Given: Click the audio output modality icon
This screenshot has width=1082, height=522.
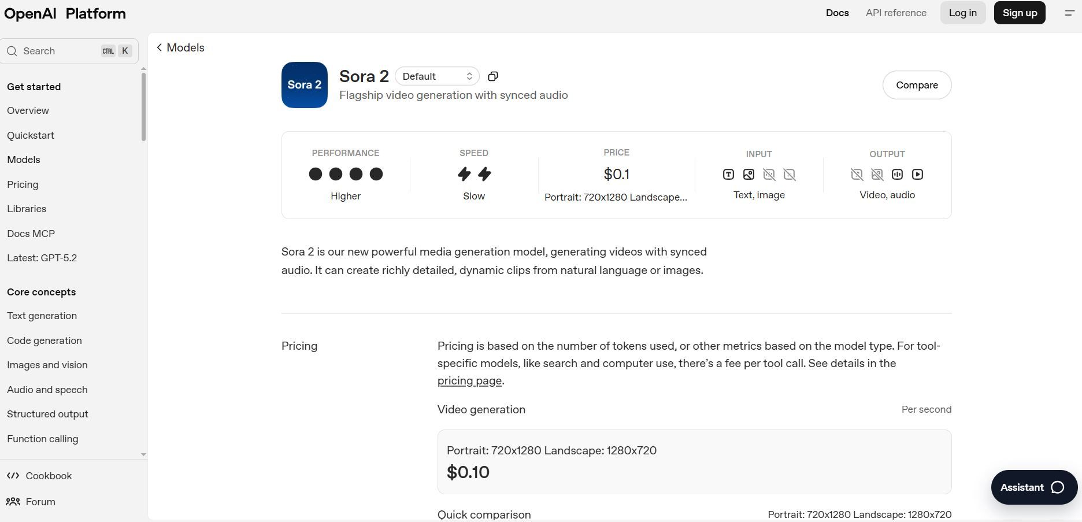Looking at the screenshot, I should coord(897,175).
